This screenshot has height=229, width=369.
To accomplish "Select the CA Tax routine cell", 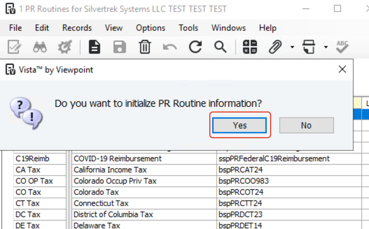I will click(40, 170).
